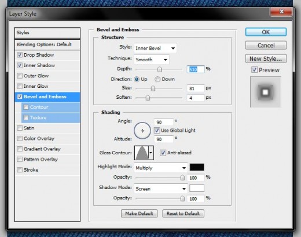301x237 pixels.
Task: Uncheck the Drop Shadow effect
Action: point(20,55)
